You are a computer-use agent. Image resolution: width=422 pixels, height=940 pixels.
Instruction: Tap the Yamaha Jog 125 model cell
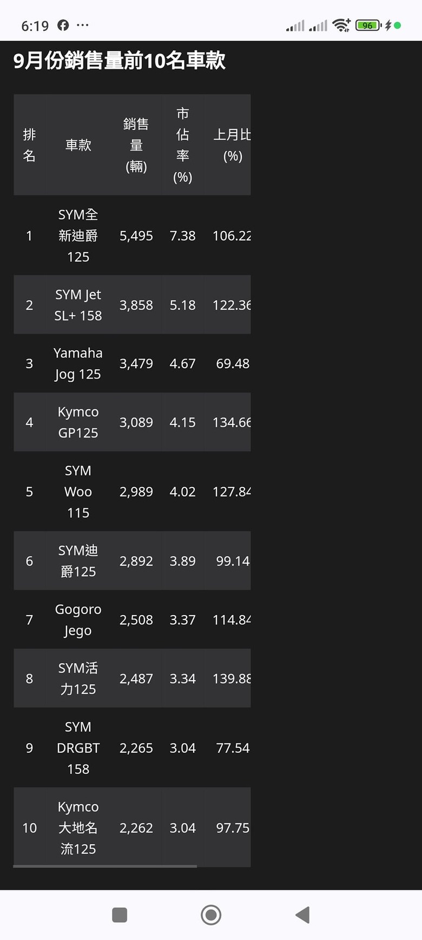pyautogui.click(x=78, y=363)
